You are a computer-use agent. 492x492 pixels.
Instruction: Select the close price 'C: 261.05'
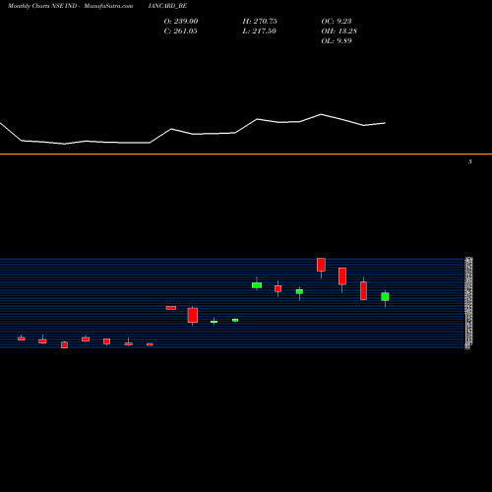point(180,31)
